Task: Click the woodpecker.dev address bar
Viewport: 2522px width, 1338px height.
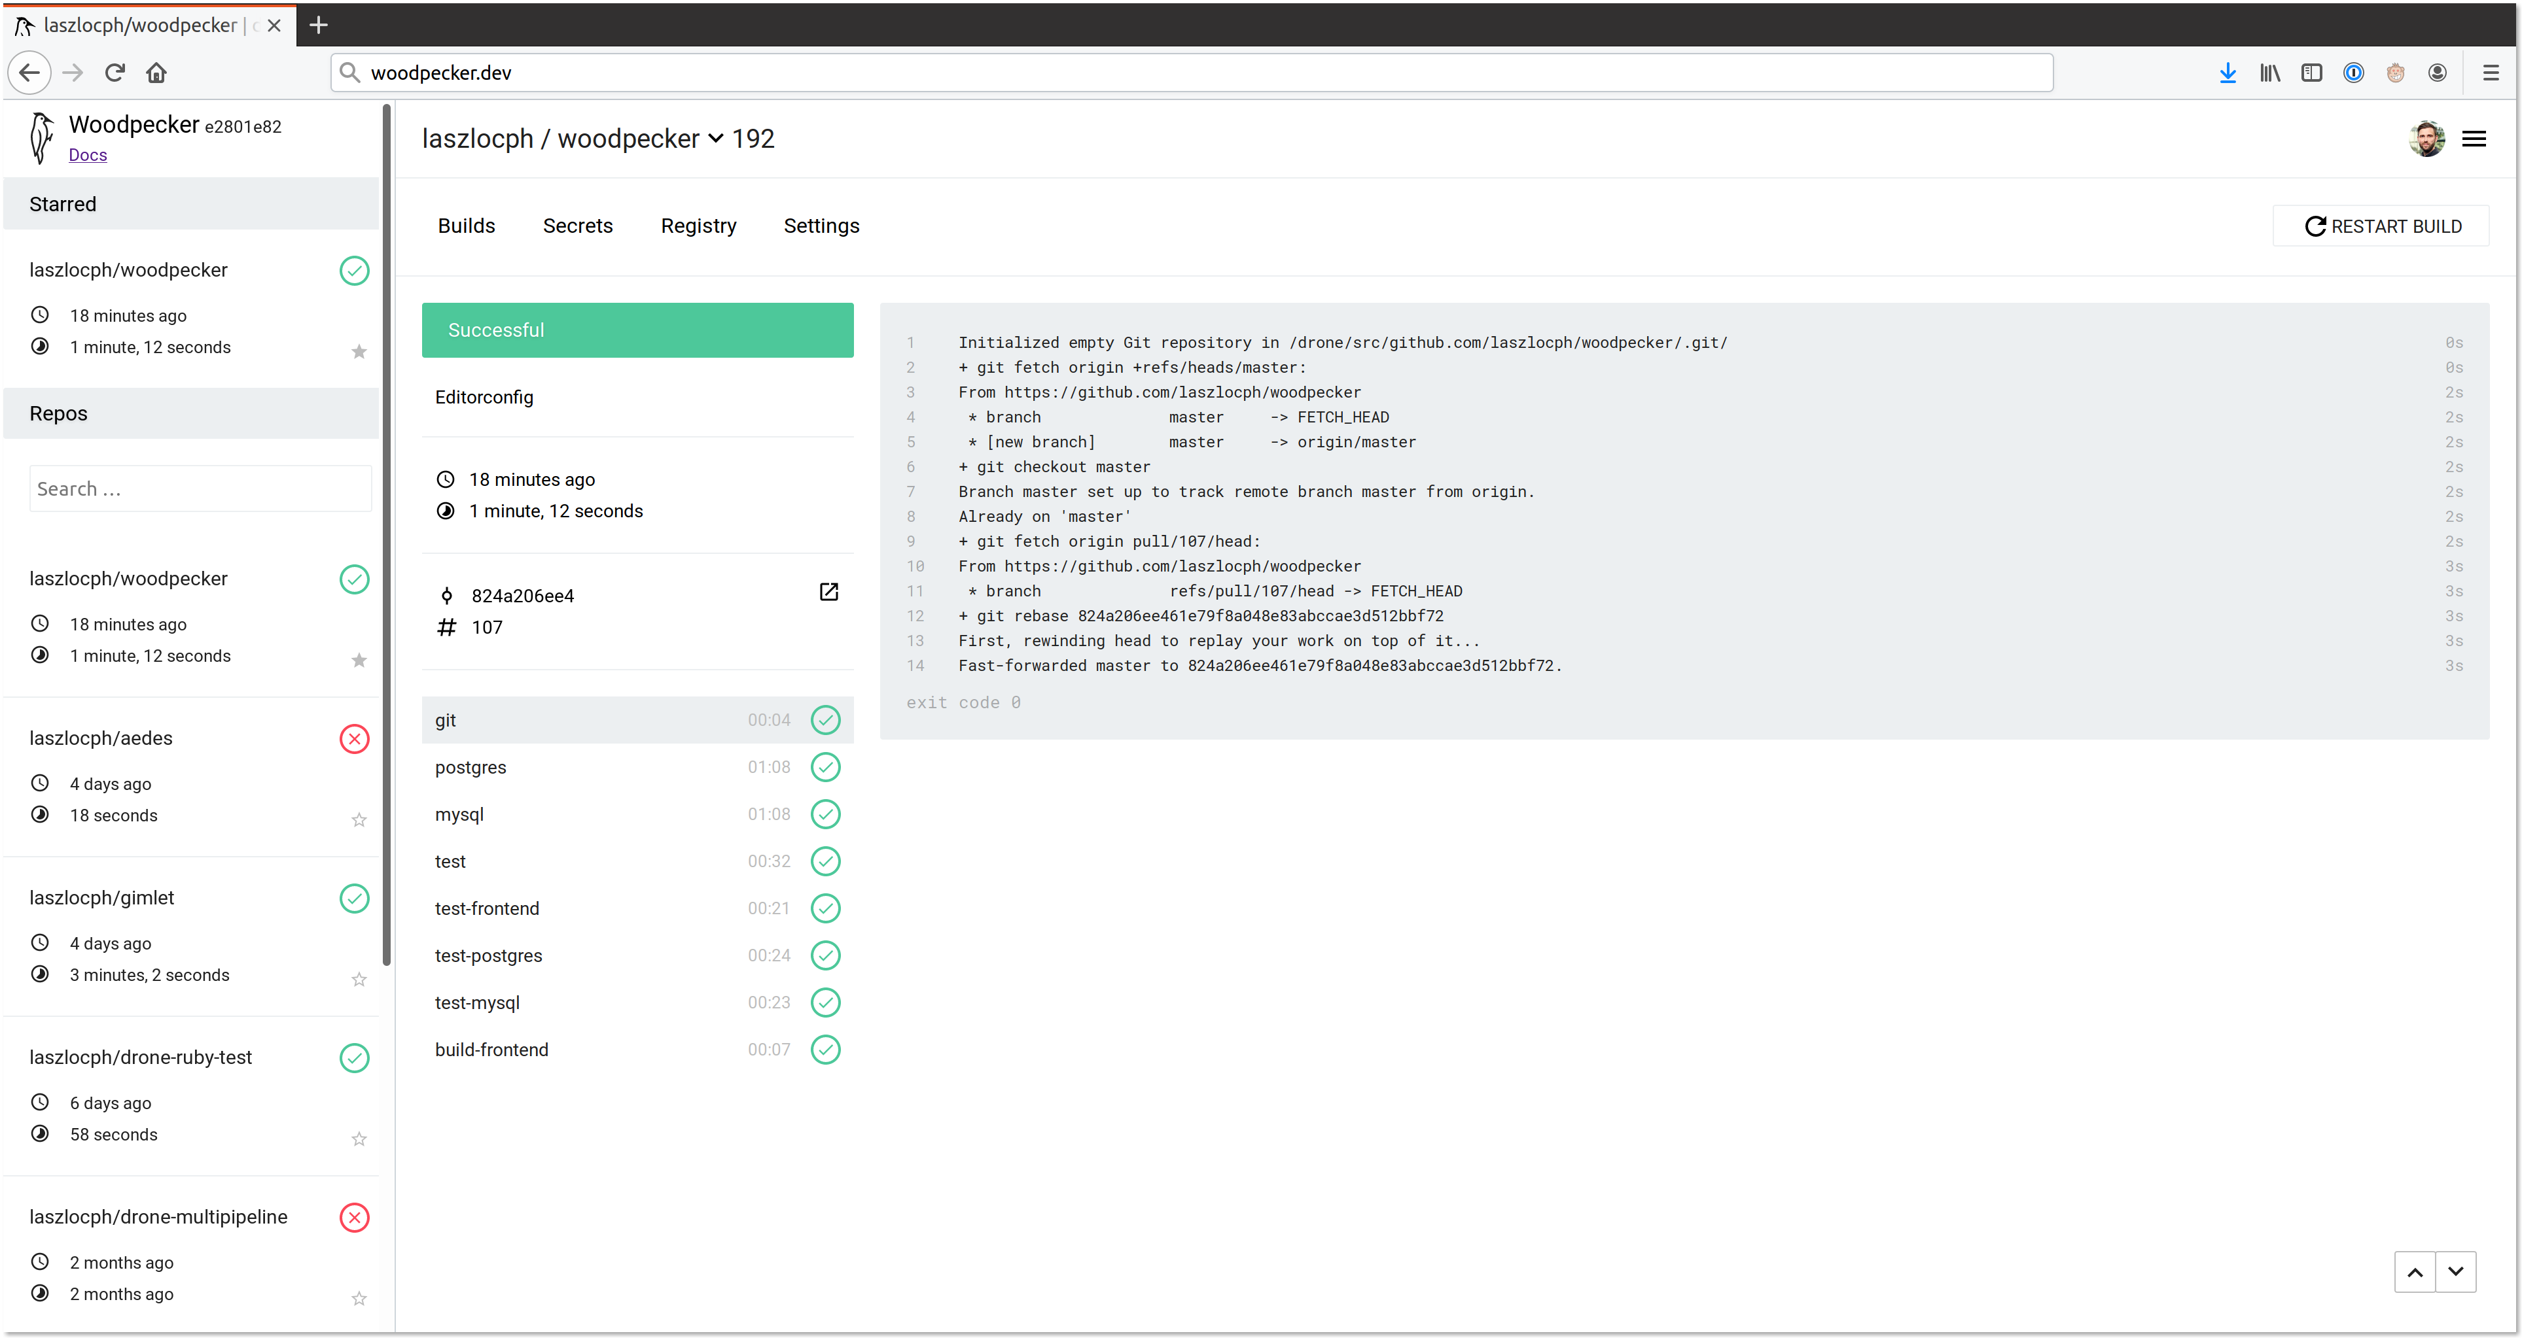Action: [1192, 73]
